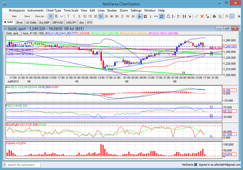Click the Gold spot chart window icon
Image resolution: width=243 pixels, height=170 pixels.
pyautogui.click(x=5, y=29)
